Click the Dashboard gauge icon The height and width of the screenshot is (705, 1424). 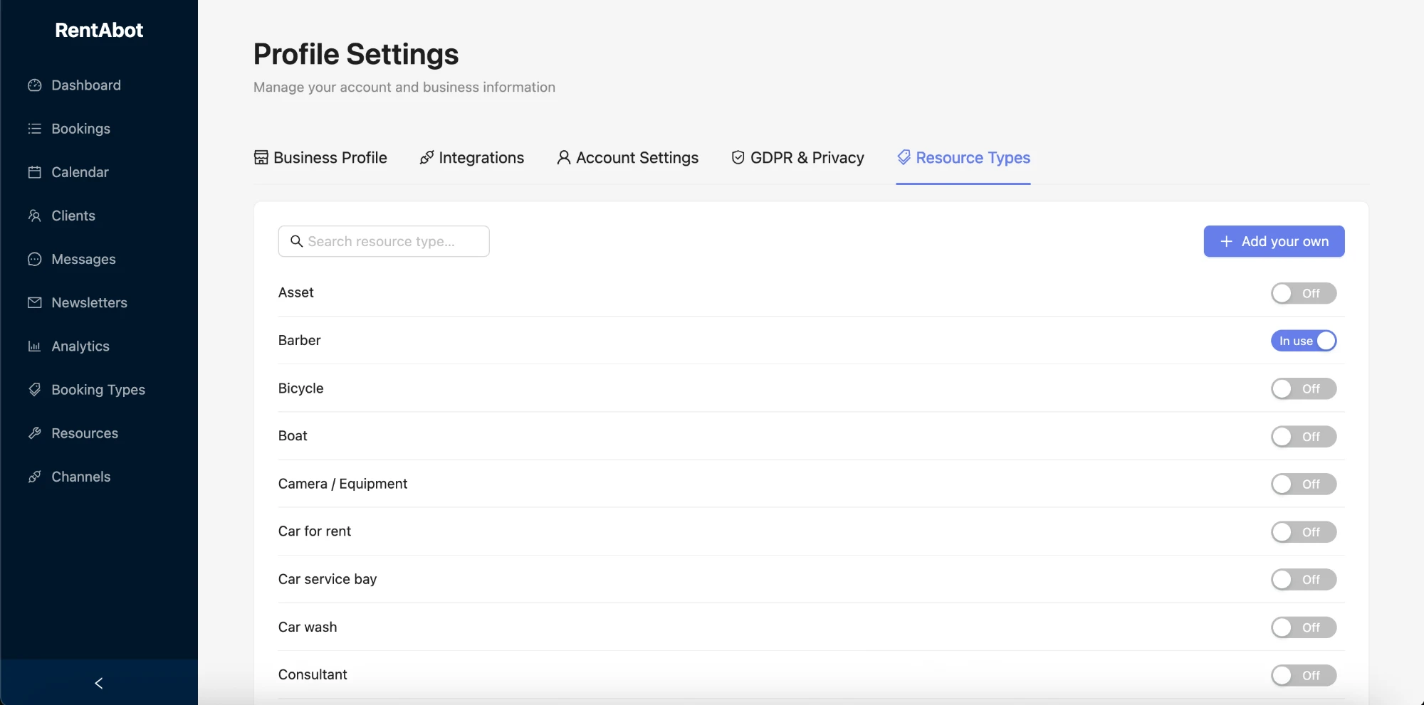click(x=35, y=85)
